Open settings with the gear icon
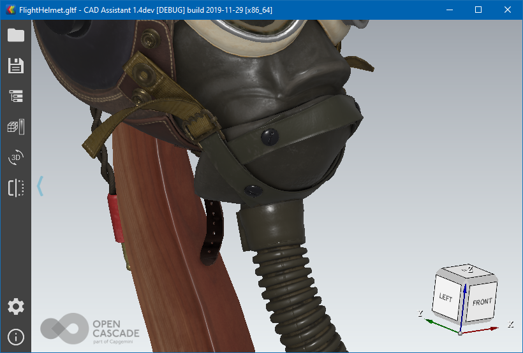This screenshot has width=523, height=353. click(16, 306)
